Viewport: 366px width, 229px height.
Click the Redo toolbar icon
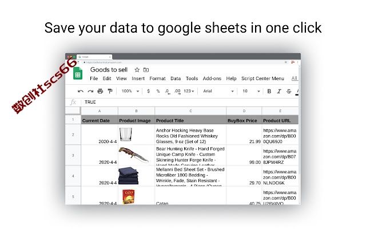click(90, 91)
